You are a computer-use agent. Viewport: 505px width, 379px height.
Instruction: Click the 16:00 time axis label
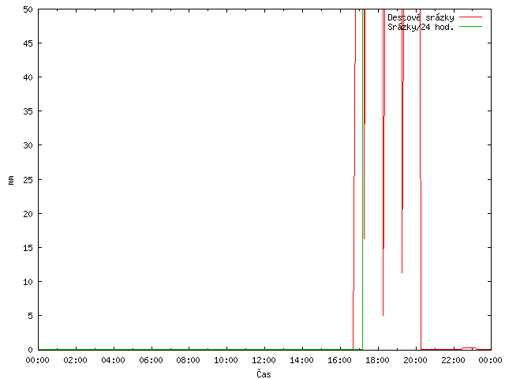[x=339, y=360]
